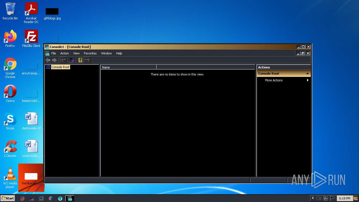Click the Back arrow in the MMC toolbar

click(x=48, y=60)
